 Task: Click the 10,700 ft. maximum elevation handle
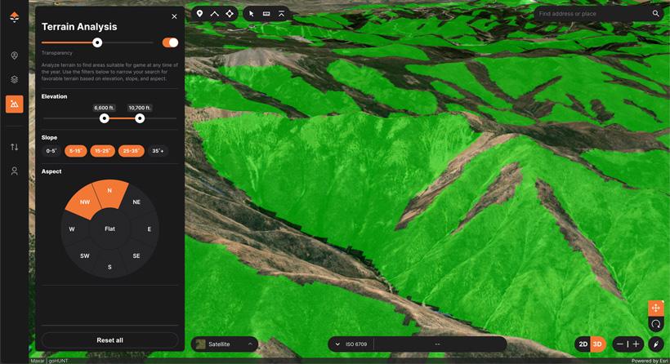pyautogui.click(x=140, y=118)
